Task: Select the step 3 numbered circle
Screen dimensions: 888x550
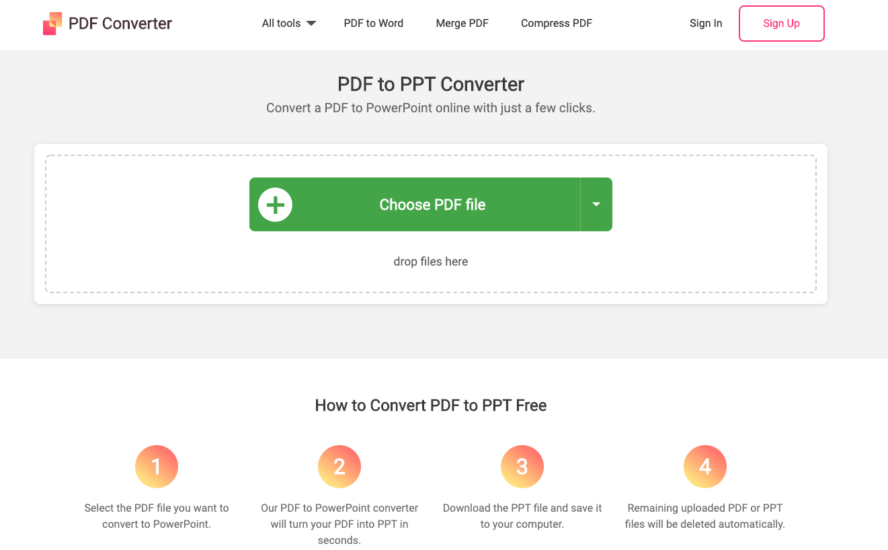Action: tap(522, 466)
